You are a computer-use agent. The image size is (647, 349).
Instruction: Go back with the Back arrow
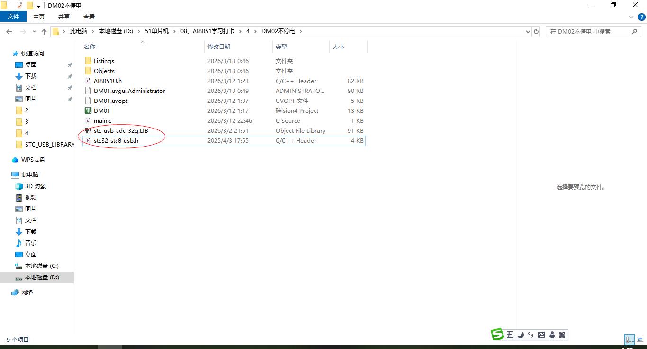pyautogui.click(x=9, y=31)
